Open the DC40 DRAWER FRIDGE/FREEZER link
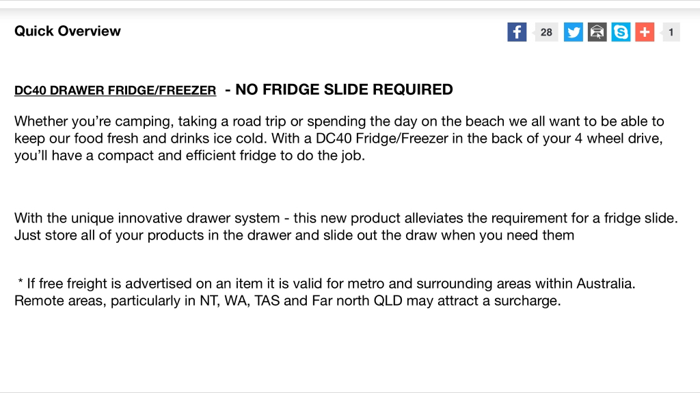Screen dimensions: 700x393 [115, 91]
